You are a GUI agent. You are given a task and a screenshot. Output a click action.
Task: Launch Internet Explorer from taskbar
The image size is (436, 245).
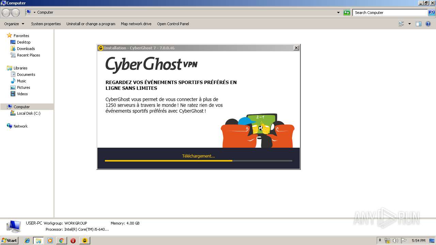27,241
